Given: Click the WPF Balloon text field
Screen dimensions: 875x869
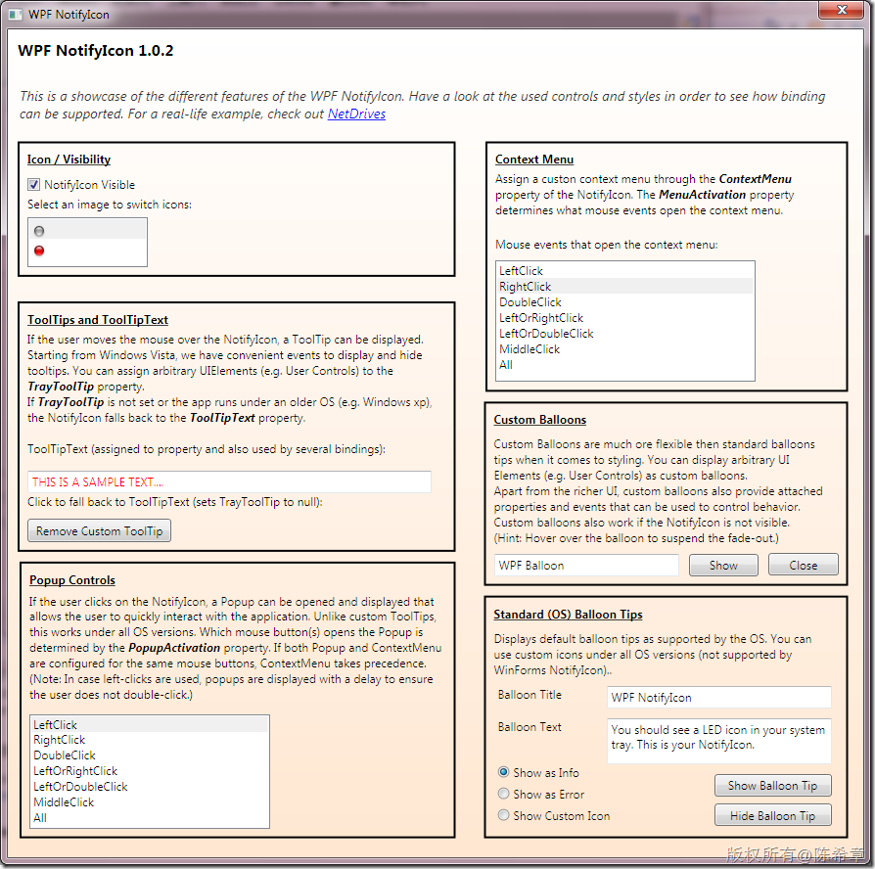Looking at the screenshot, I should point(586,566).
